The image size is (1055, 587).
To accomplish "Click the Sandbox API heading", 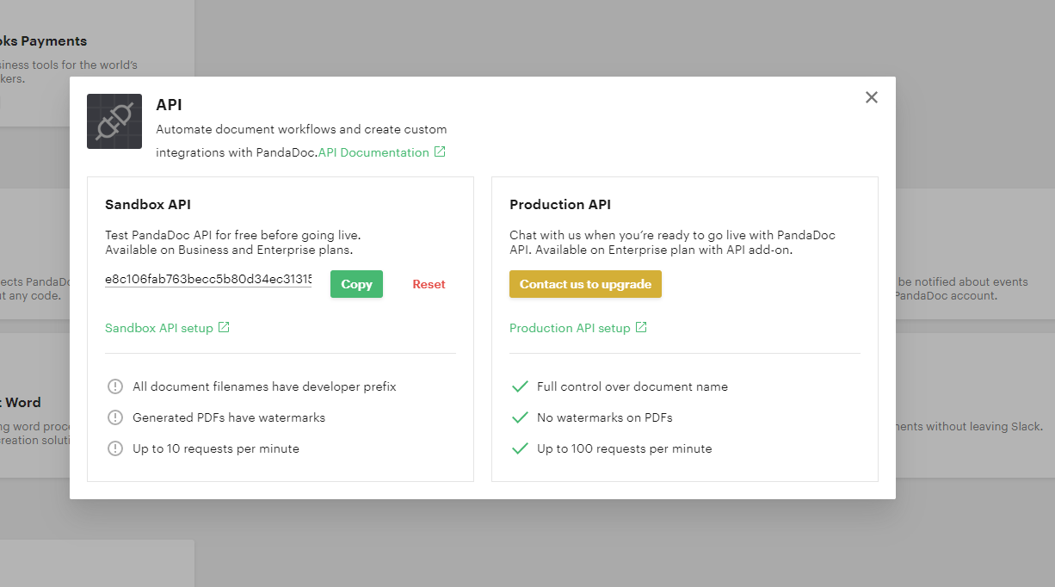I will (148, 205).
